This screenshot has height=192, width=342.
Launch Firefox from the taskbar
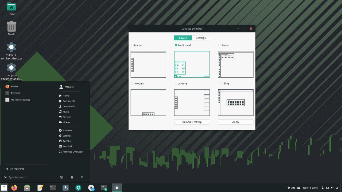14,188
